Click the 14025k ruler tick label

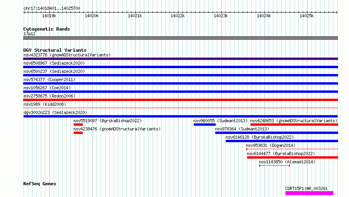coord(307,16)
